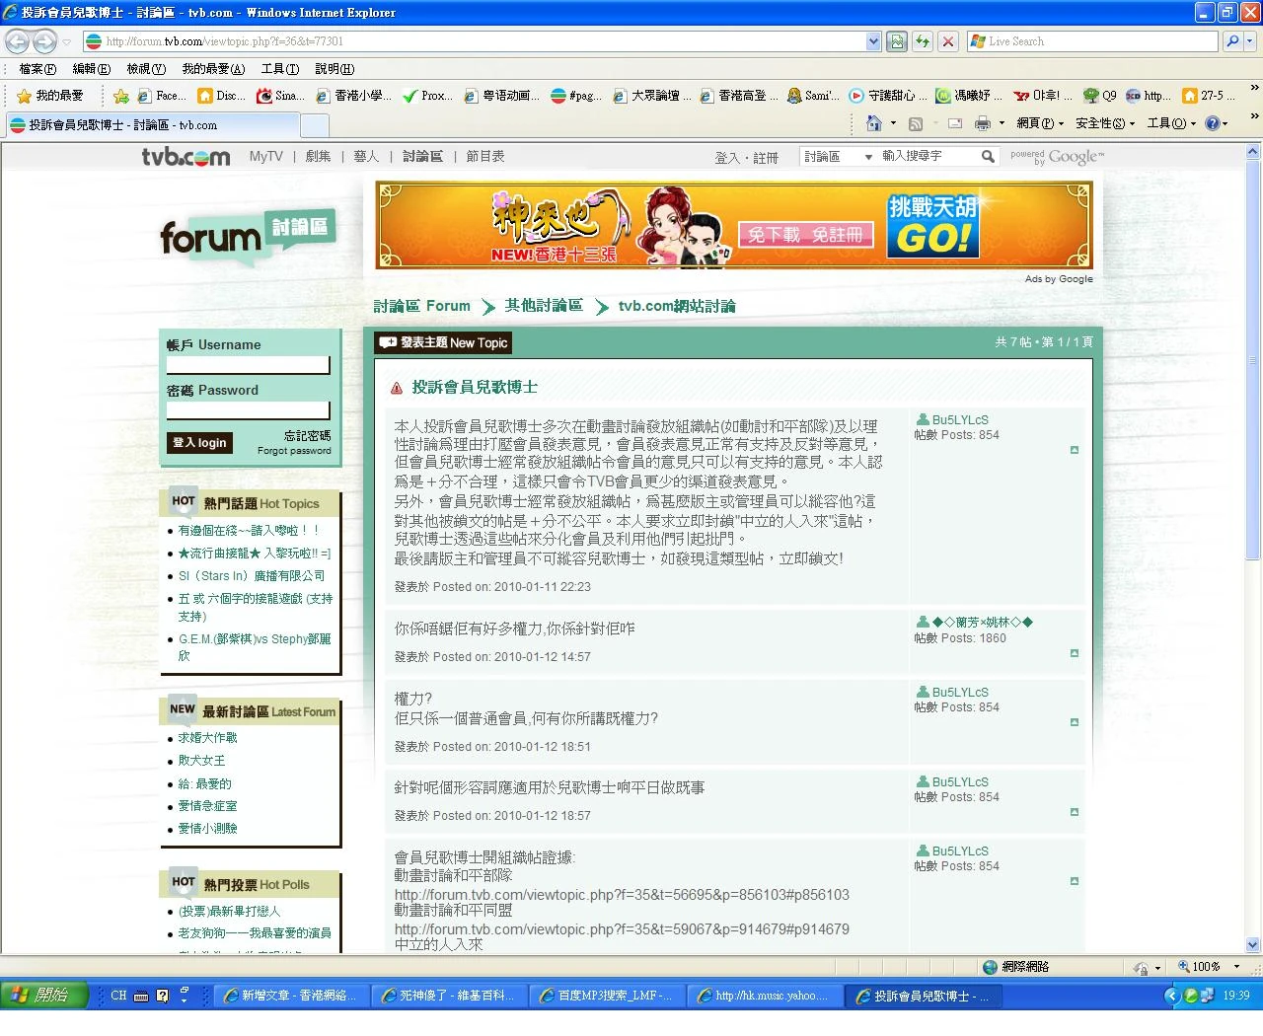1263x1036 pixels.
Task: Open the Face... favorites bar bookmark
Action: tap(162, 96)
